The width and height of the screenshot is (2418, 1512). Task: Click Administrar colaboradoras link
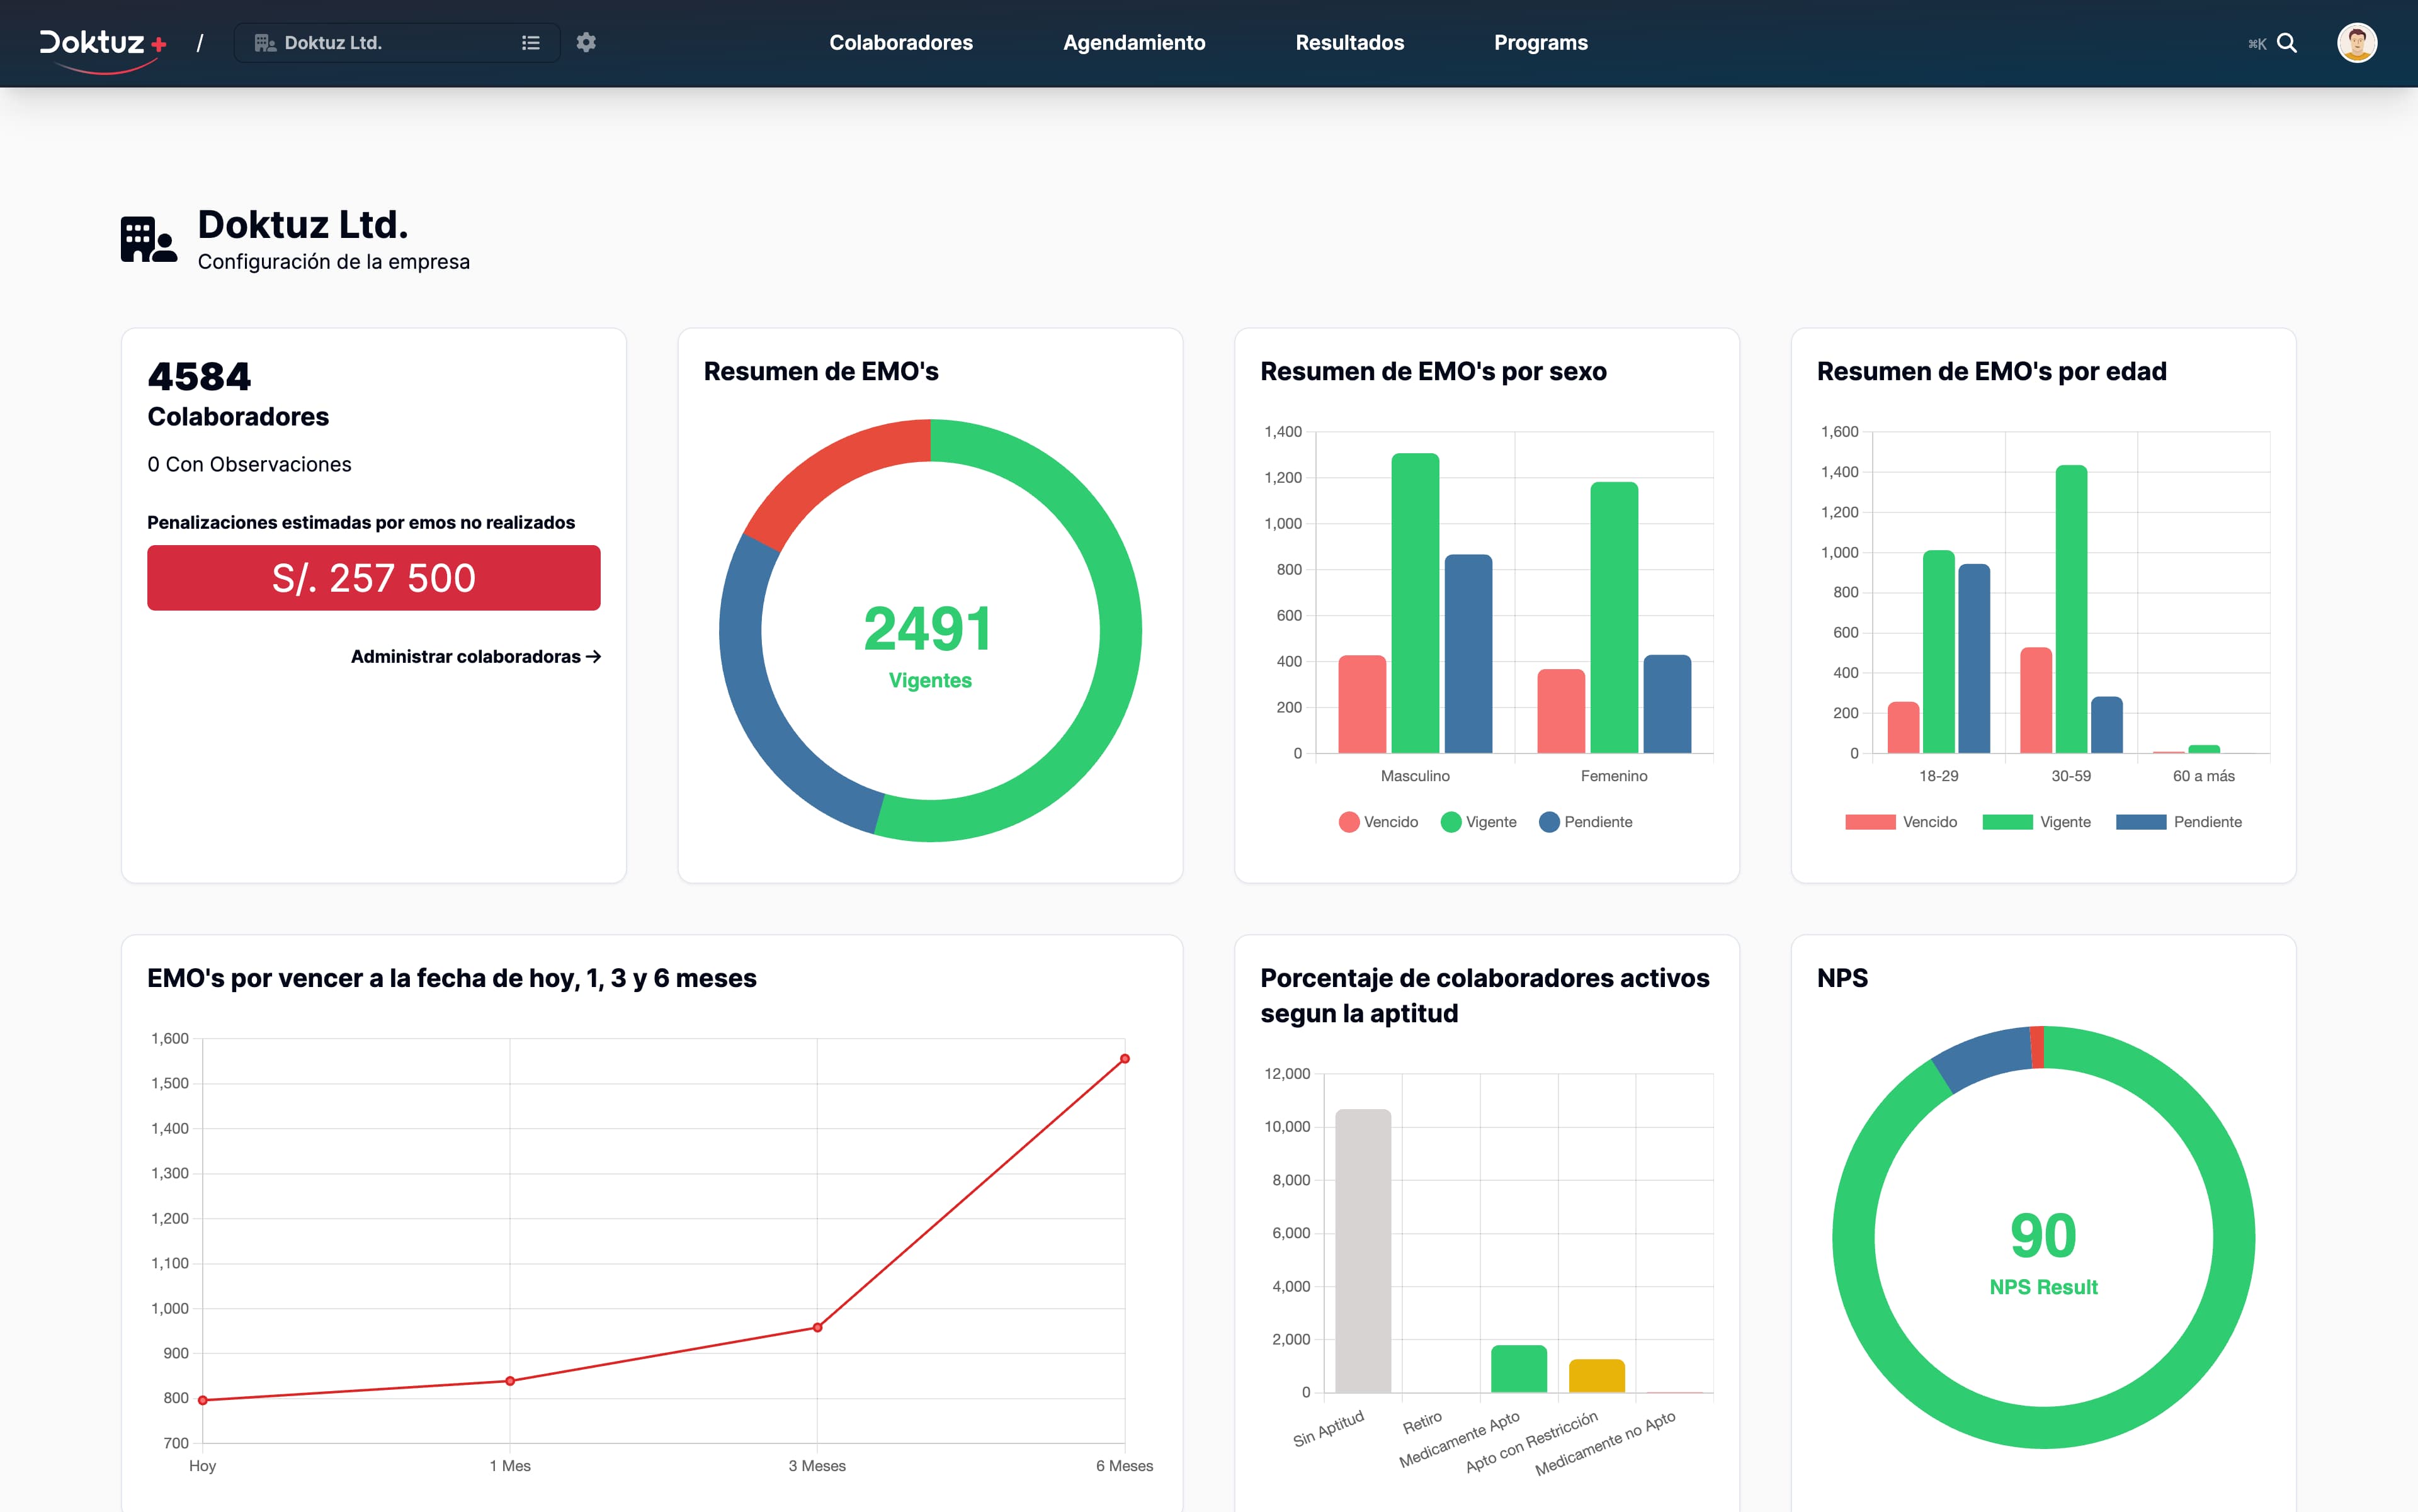point(474,657)
